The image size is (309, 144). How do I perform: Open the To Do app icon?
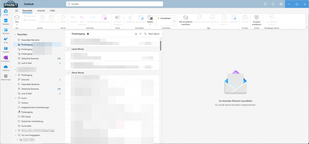[6, 39]
